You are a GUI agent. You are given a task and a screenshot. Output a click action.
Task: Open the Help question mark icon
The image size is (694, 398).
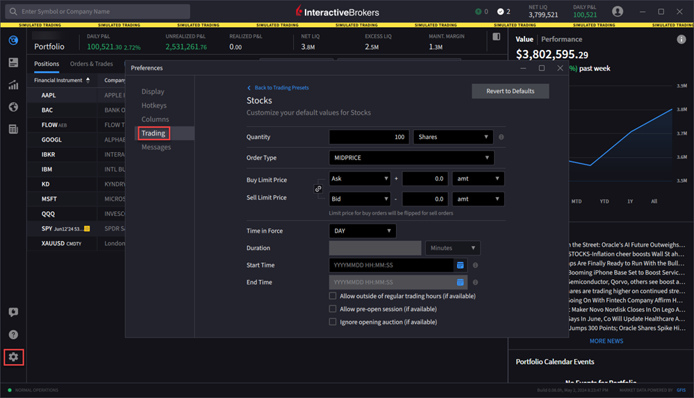(13, 335)
